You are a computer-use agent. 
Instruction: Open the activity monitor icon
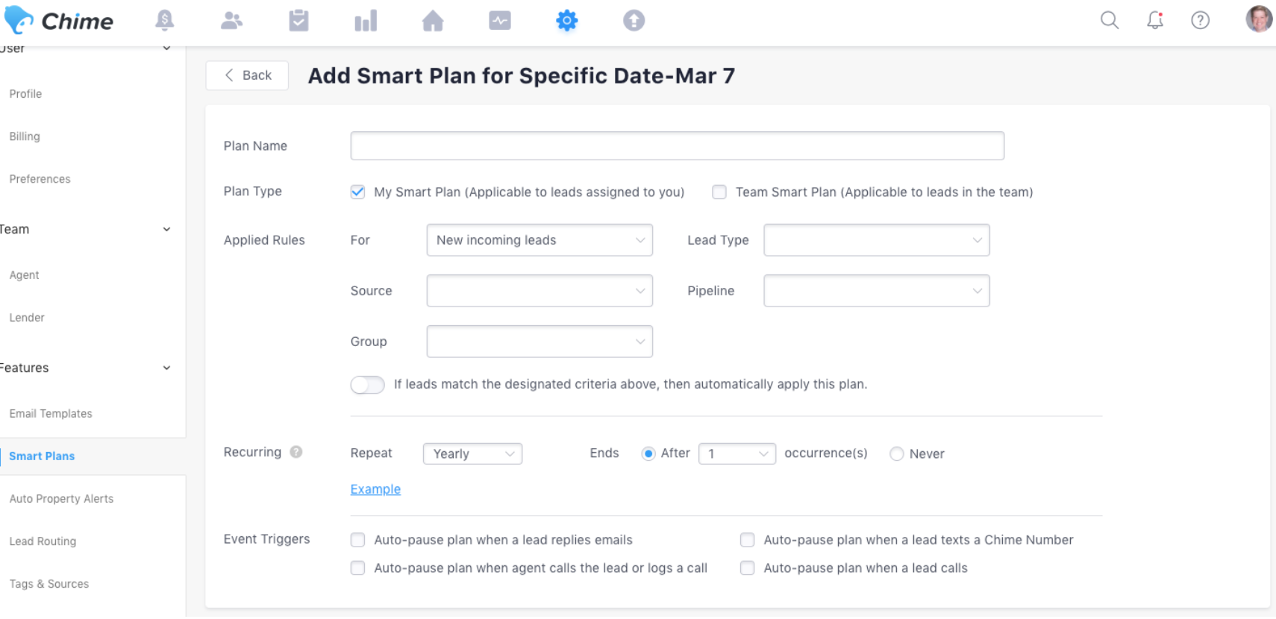pos(500,20)
